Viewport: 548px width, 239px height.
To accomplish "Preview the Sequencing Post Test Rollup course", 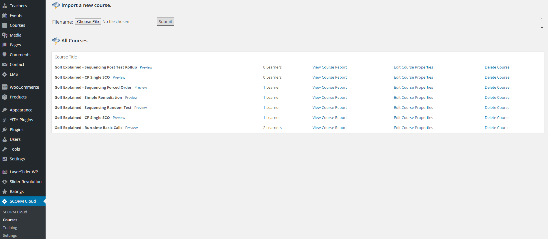I will pos(146,67).
